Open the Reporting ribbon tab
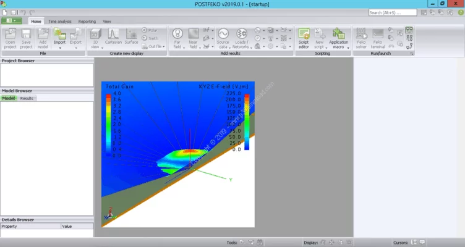465x247 pixels. tap(87, 22)
